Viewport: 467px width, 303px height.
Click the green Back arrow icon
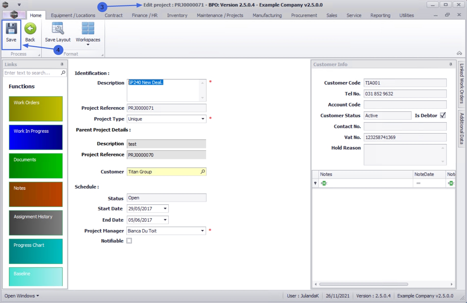(x=30, y=29)
